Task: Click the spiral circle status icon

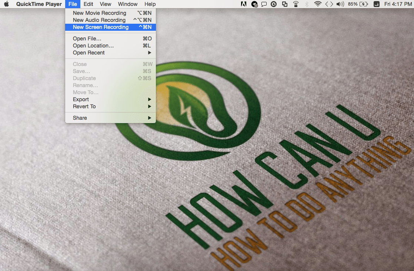Action: 274,4
